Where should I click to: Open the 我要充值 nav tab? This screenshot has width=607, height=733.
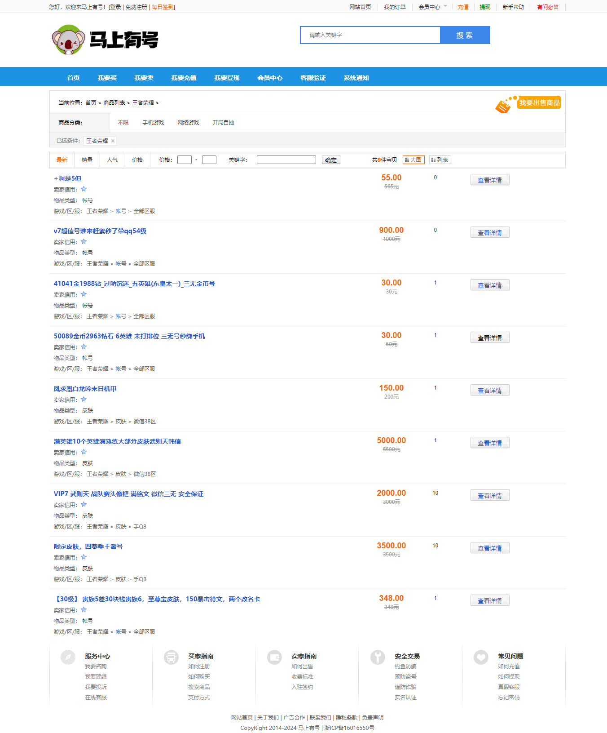point(184,78)
